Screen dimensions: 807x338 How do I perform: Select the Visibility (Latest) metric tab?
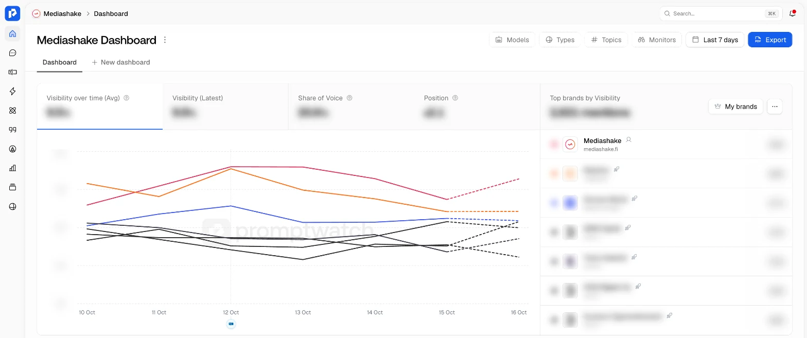point(225,106)
